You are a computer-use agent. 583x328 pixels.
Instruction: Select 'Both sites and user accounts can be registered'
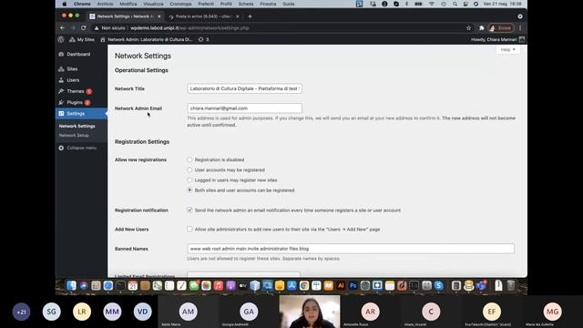point(189,190)
